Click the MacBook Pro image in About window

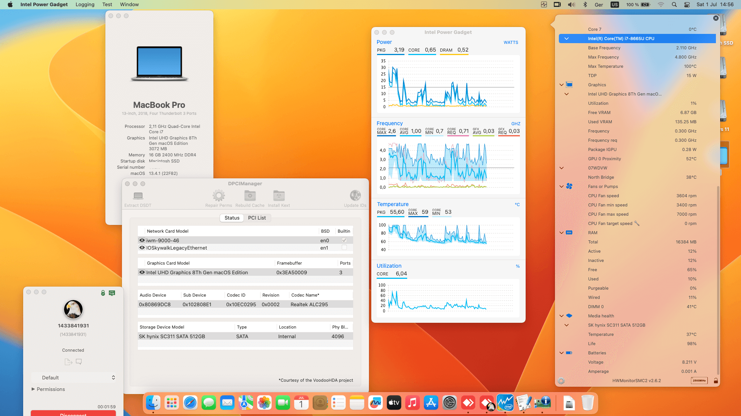pos(159,64)
